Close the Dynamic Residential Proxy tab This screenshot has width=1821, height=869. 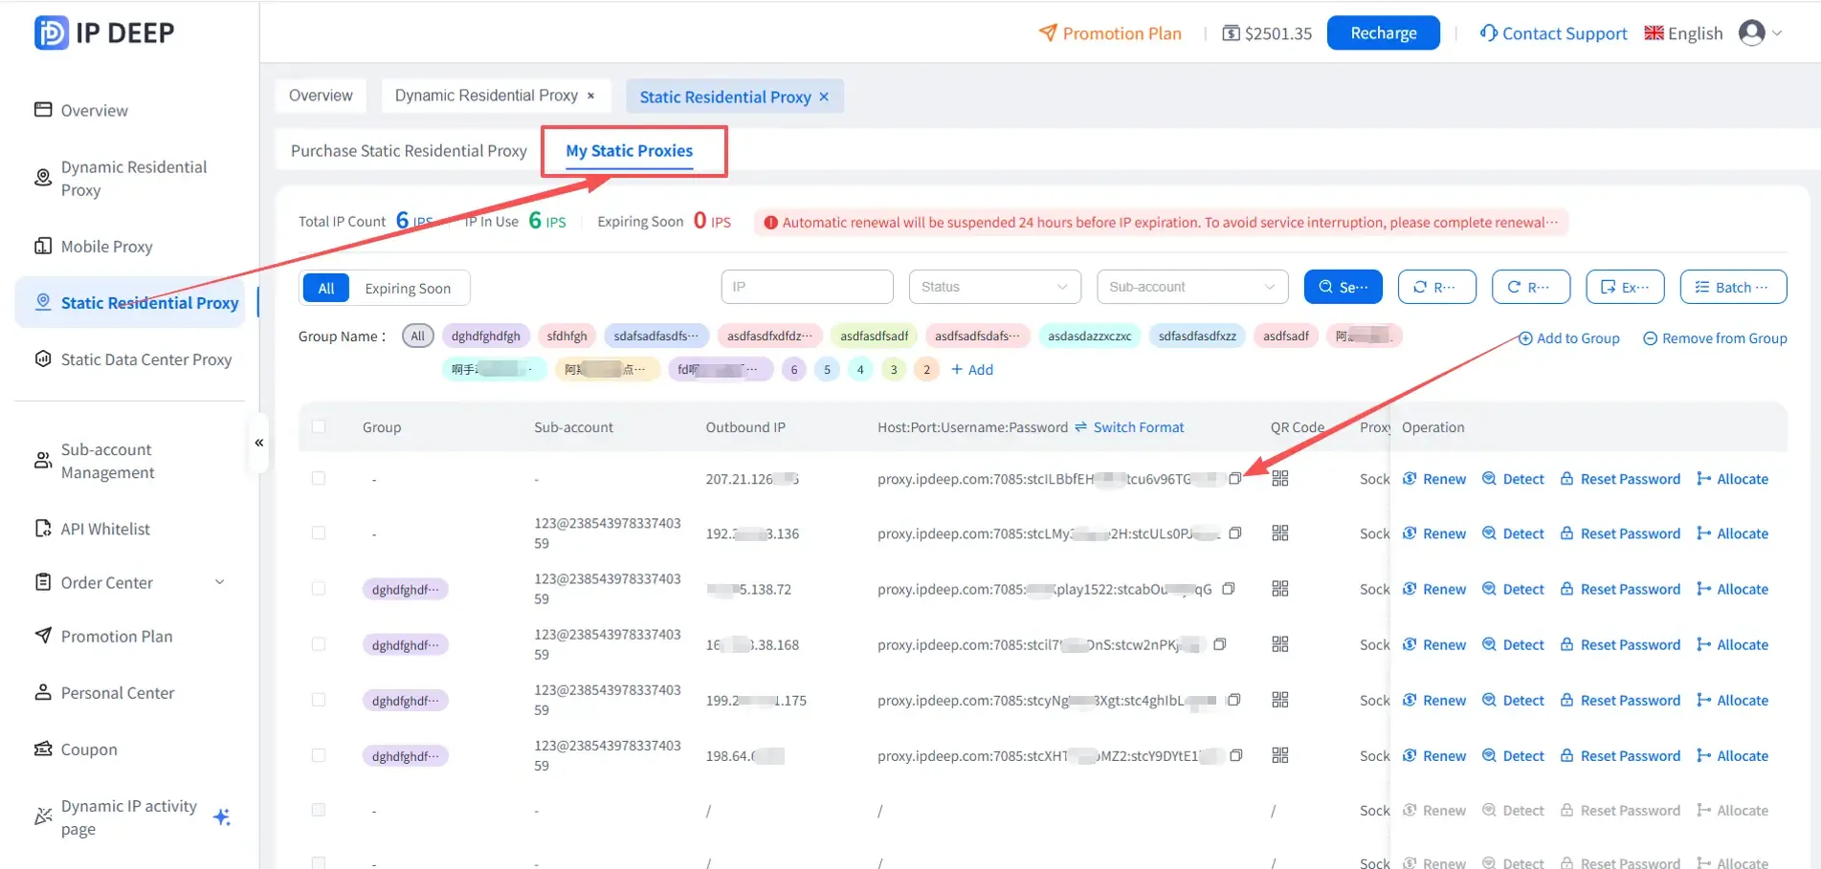point(590,96)
